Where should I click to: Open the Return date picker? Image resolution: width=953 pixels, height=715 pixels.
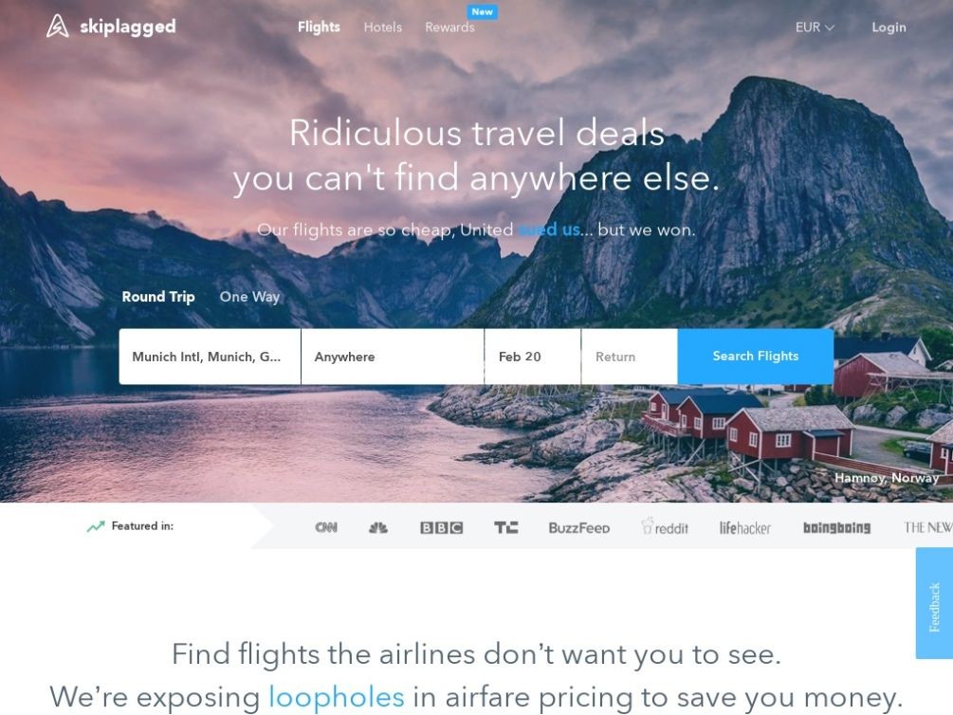629,357
